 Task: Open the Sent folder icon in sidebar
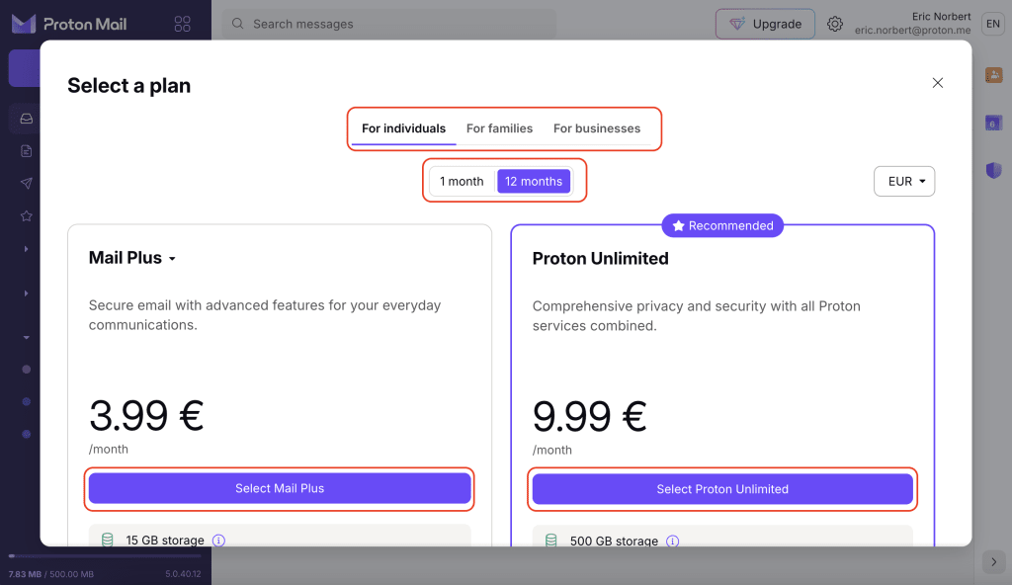(27, 183)
